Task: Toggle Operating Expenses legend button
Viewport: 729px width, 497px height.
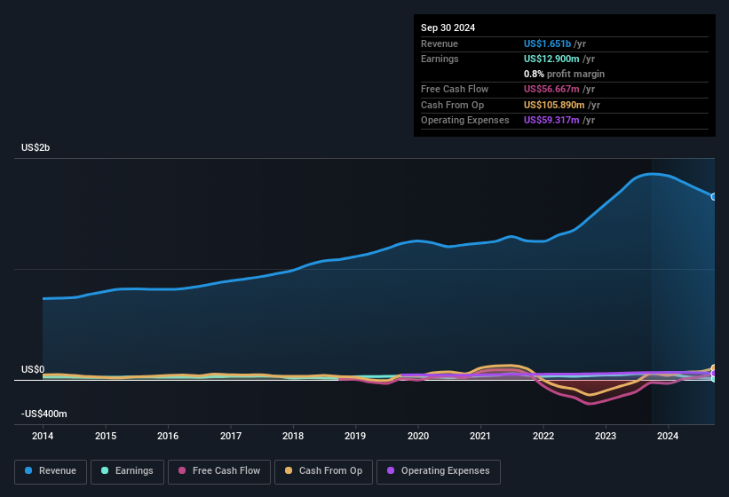Action: [x=438, y=471]
